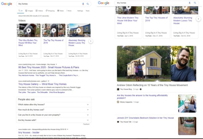Open search Settings
The height and width of the screenshot is (139, 203).
pyautogui.click(x=80, y=11)
